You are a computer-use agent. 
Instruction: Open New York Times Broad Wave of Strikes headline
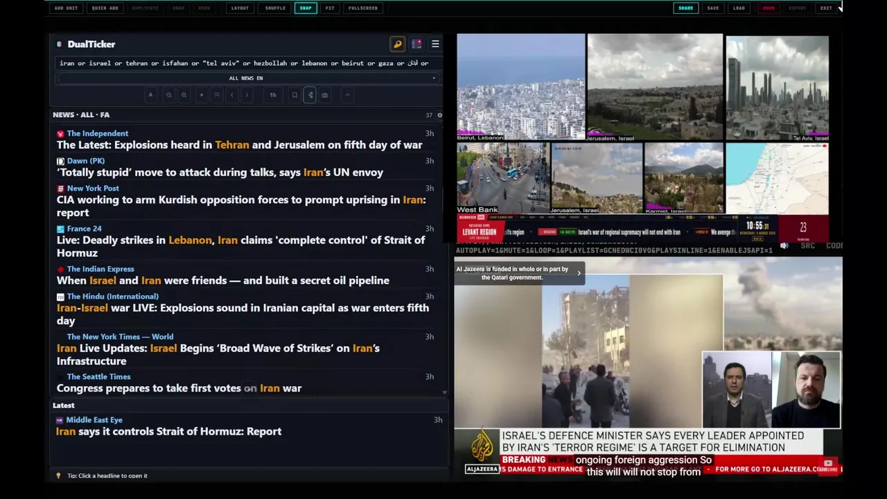[218, 355]
